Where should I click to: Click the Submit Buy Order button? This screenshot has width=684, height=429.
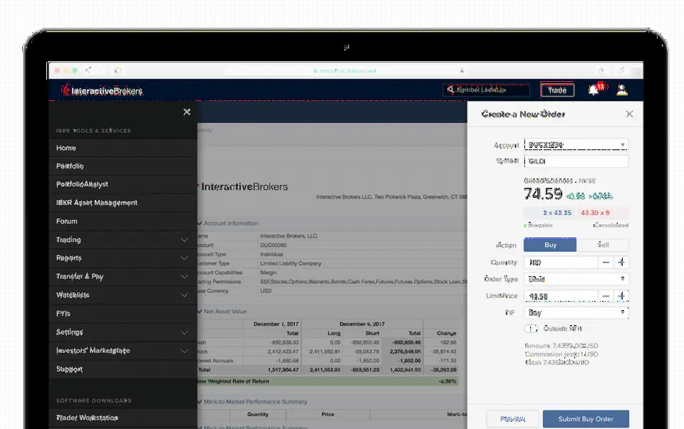tap(586, 419)
